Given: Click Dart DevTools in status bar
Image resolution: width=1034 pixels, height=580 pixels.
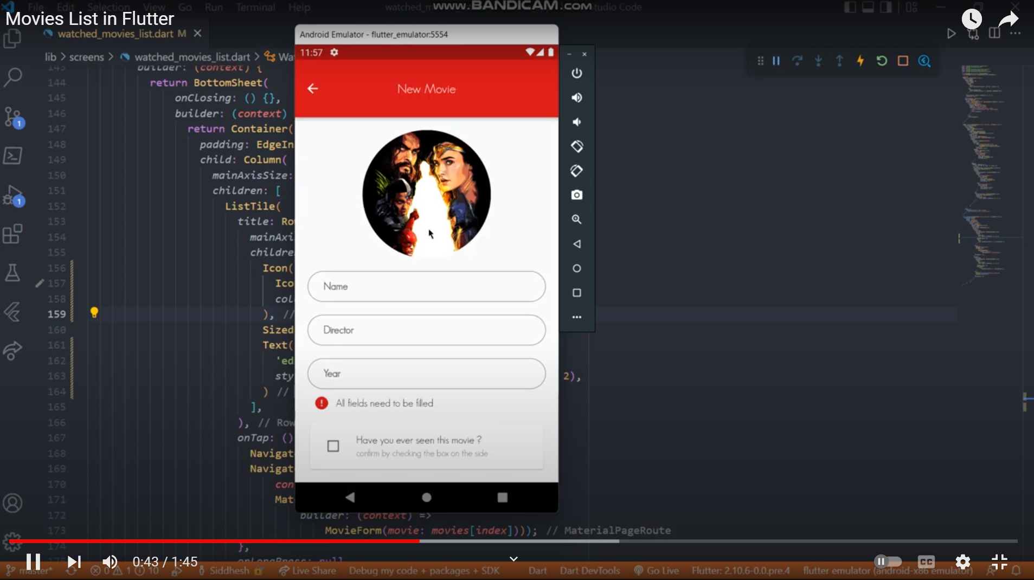Looking at the screenshot, I should pos(590,571).
